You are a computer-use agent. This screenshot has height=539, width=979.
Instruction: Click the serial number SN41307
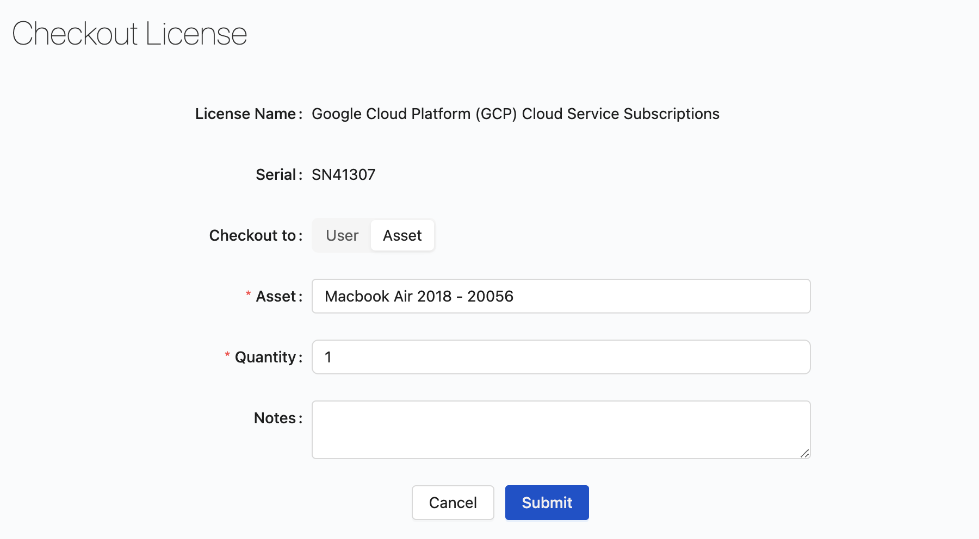coord(343,174)
